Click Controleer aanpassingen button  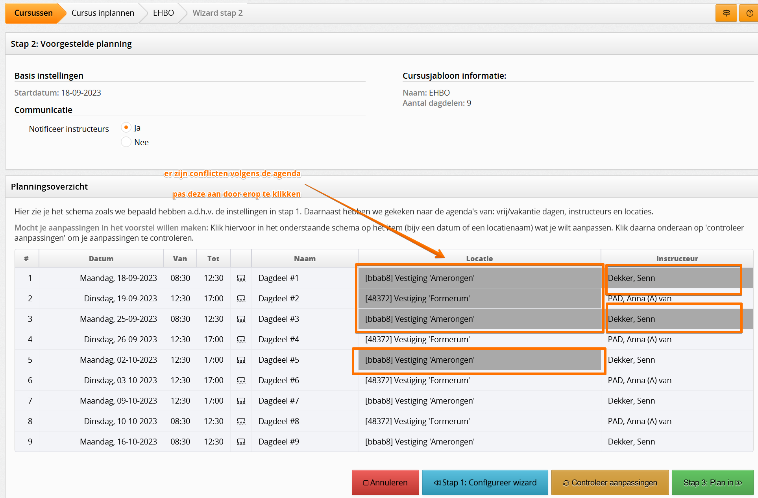[x=610, y=483]
